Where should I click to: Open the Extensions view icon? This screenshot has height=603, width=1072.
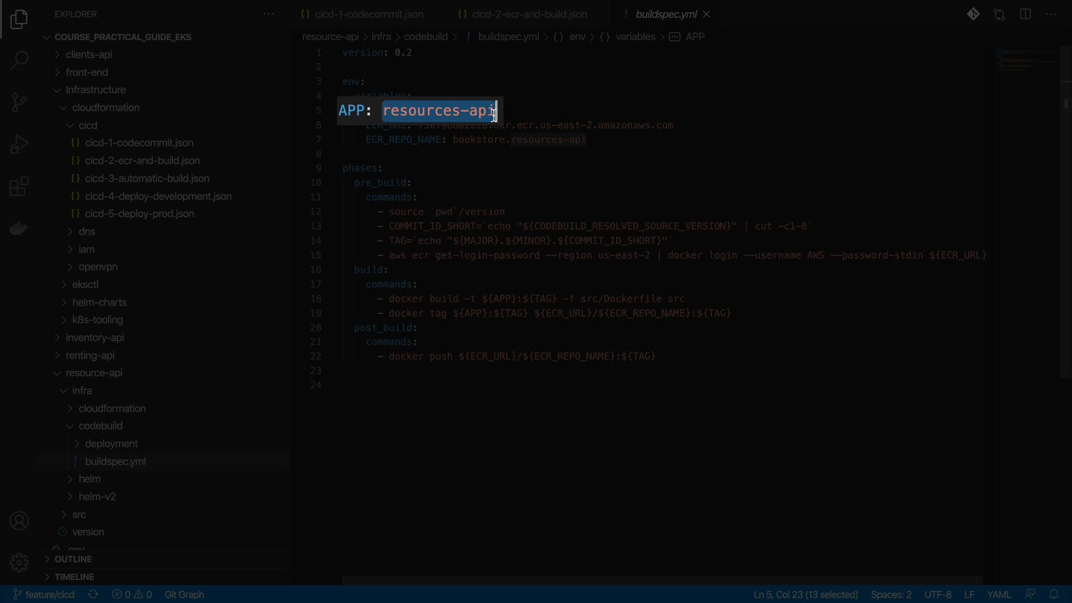(x=19, y=186)
